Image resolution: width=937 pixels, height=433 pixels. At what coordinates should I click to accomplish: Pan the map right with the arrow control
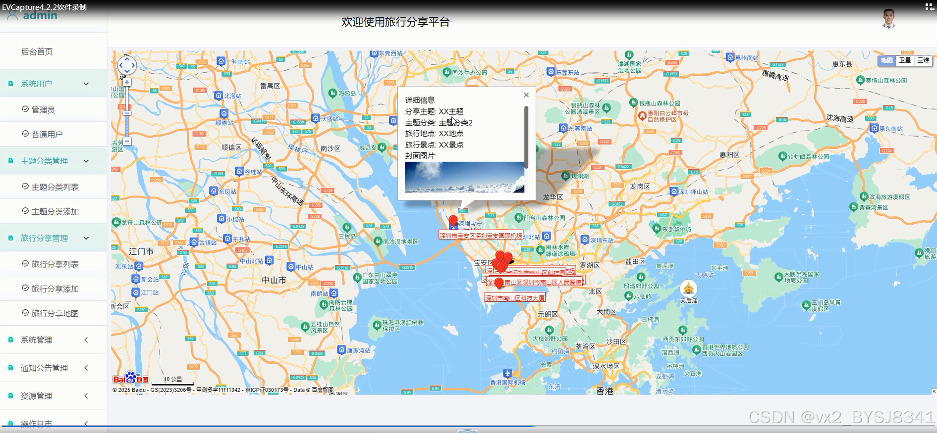pos(133,65)
